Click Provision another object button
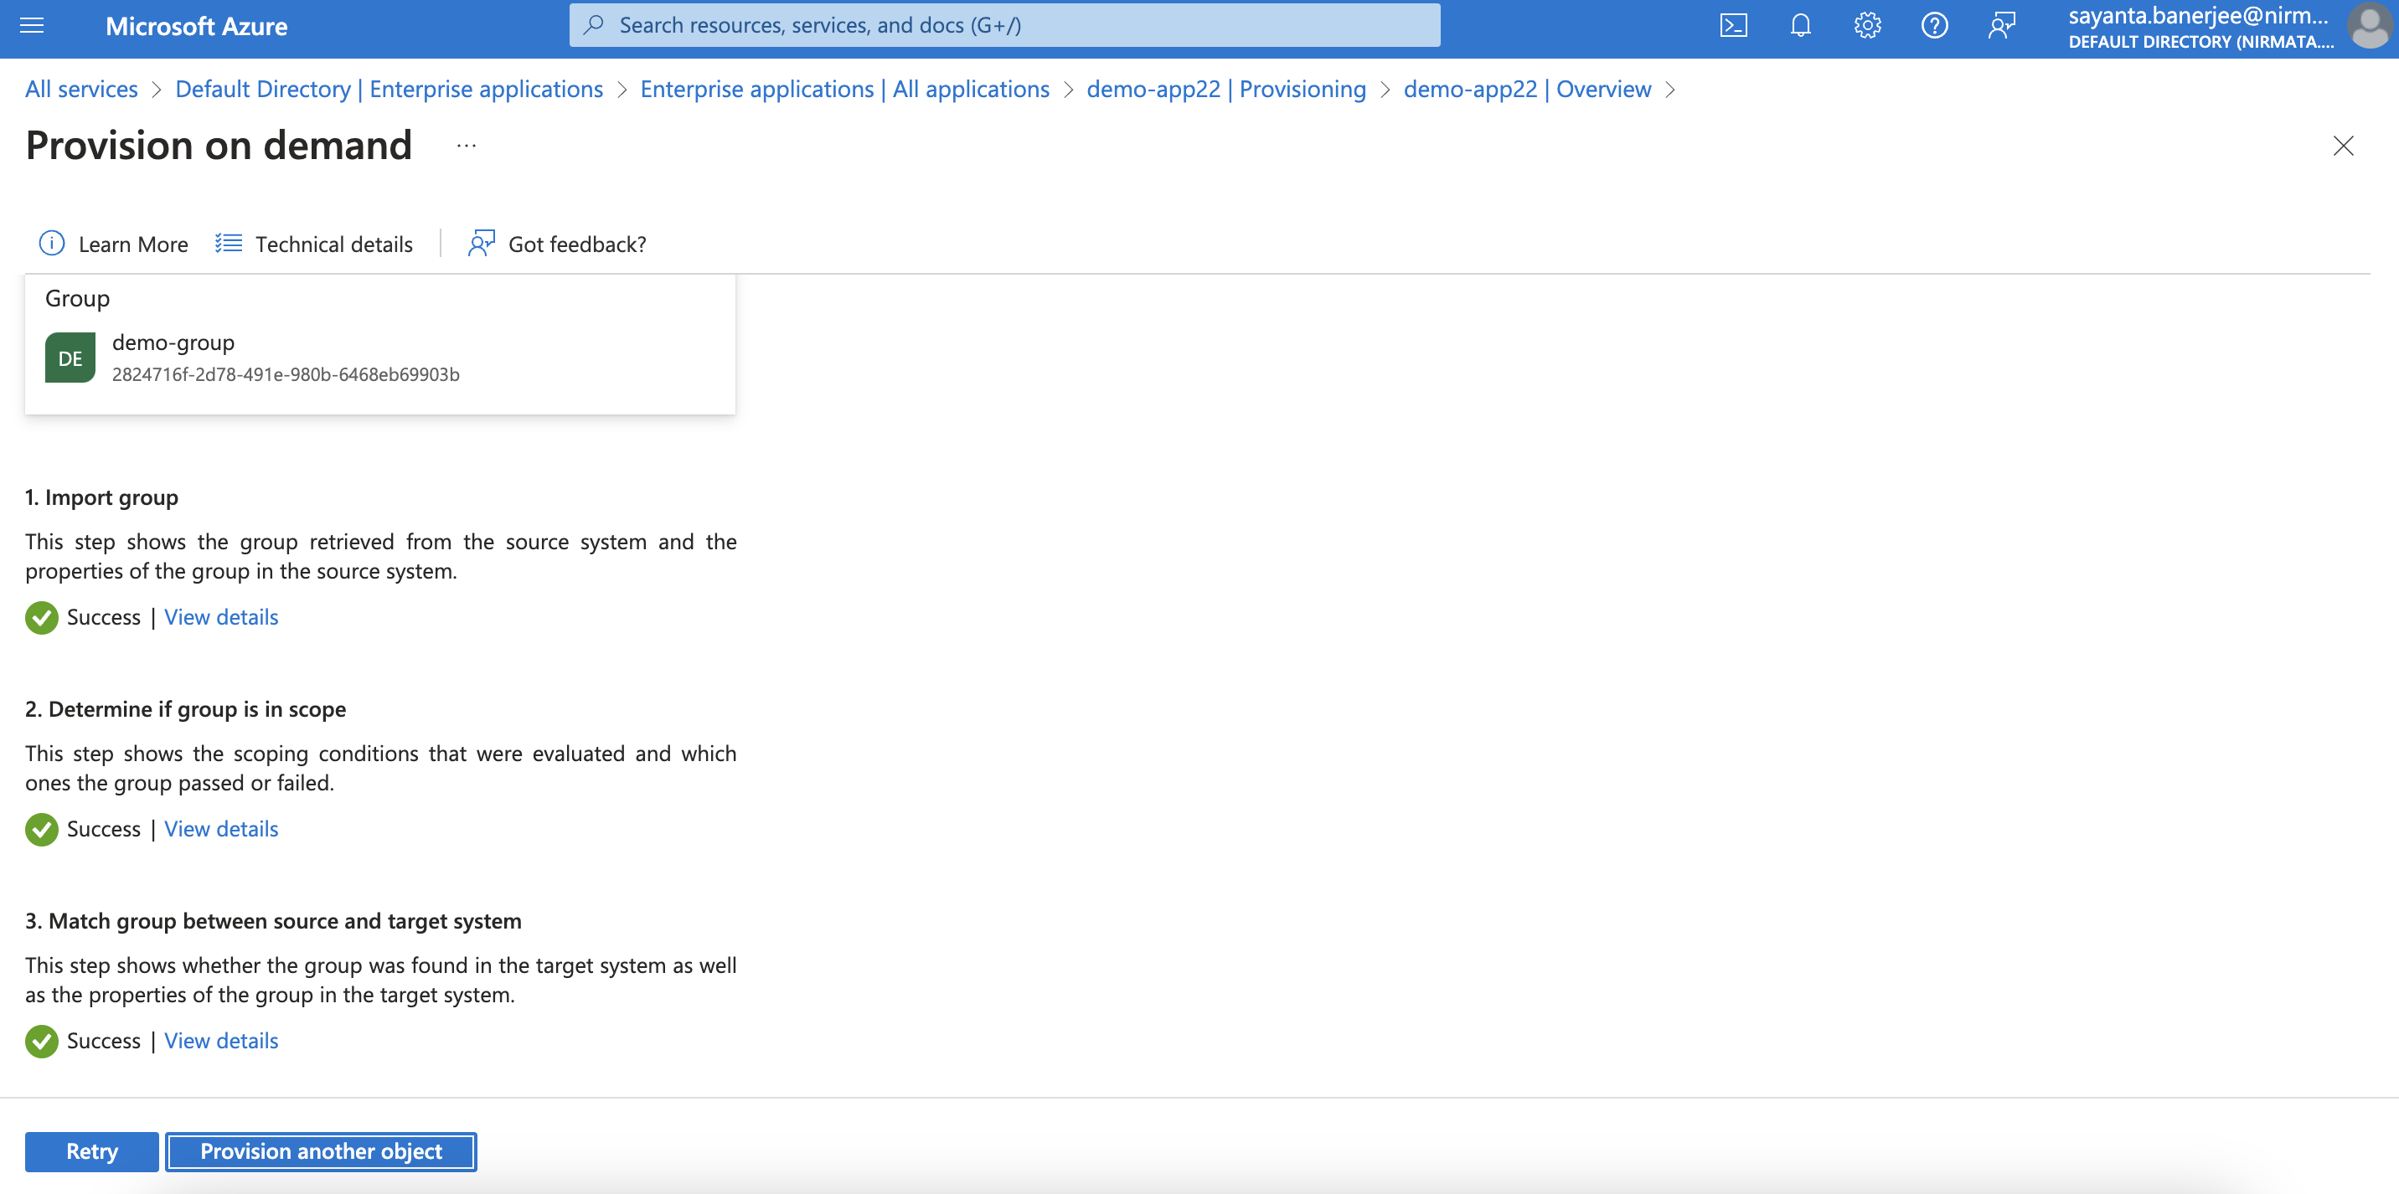Viewport: 2399px width, 1194px height. point(322,1151)
